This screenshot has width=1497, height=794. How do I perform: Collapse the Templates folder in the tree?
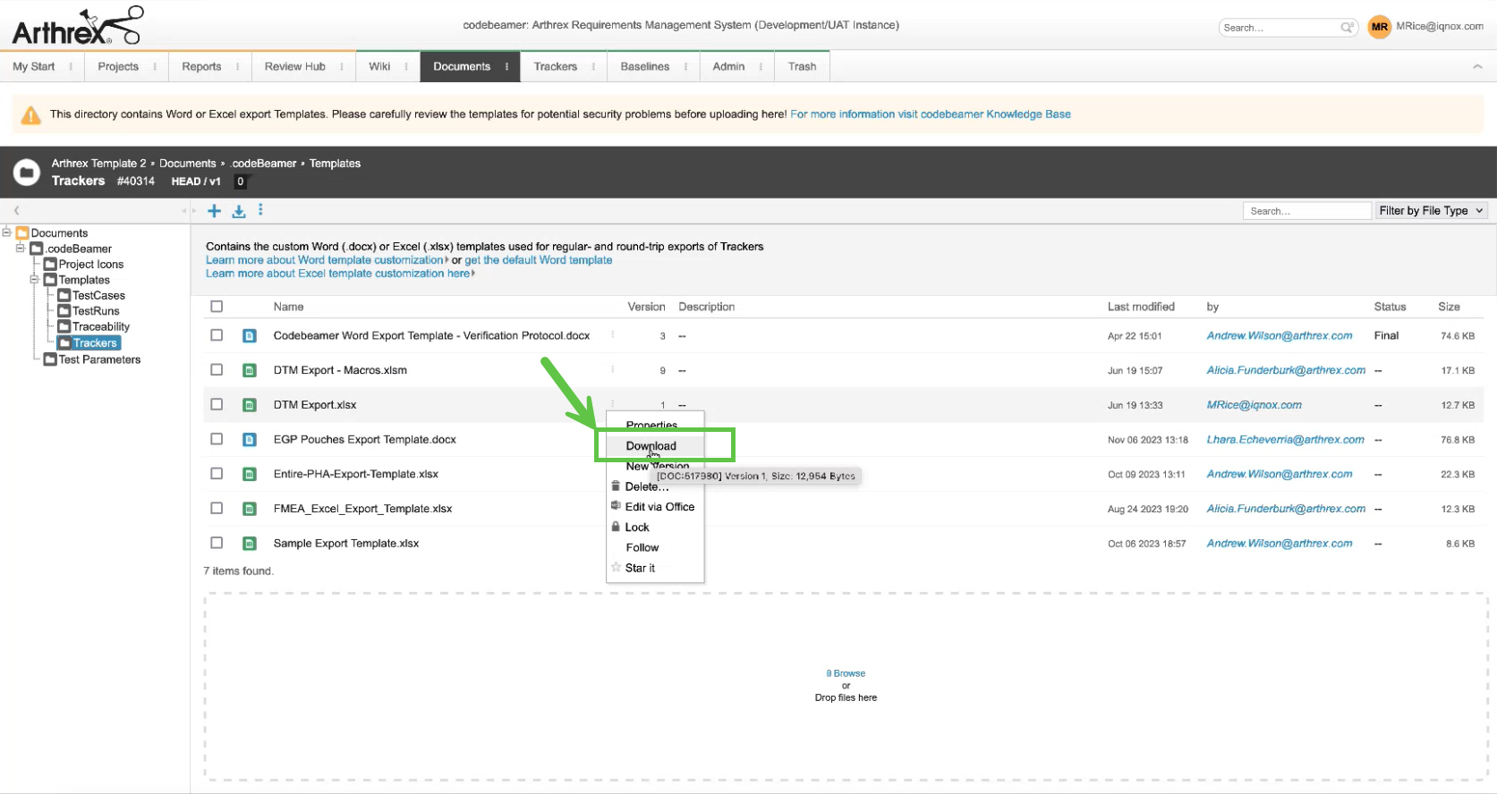click(x=35, y=280)
